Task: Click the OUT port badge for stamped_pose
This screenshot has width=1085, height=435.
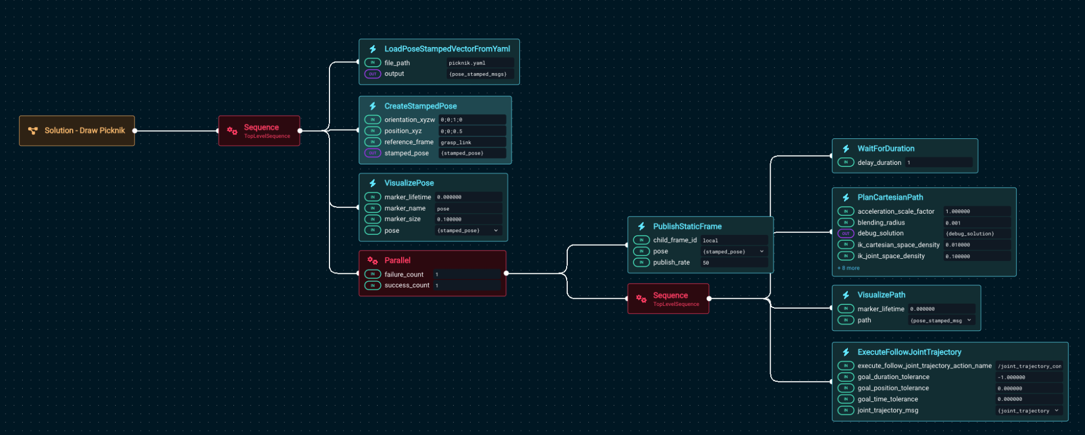Action: (372, 153)
